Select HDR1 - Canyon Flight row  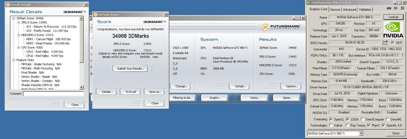coord(48,39)
